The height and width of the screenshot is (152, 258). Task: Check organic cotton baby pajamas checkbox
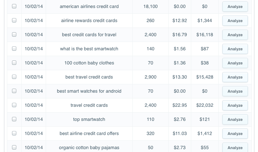14,147
